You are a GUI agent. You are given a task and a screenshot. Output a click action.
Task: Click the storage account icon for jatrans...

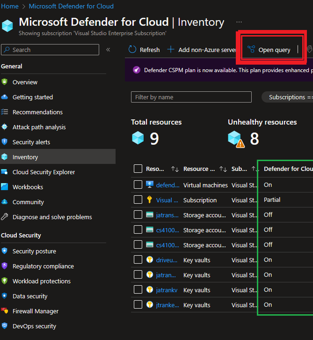click(x=149, y=214)
